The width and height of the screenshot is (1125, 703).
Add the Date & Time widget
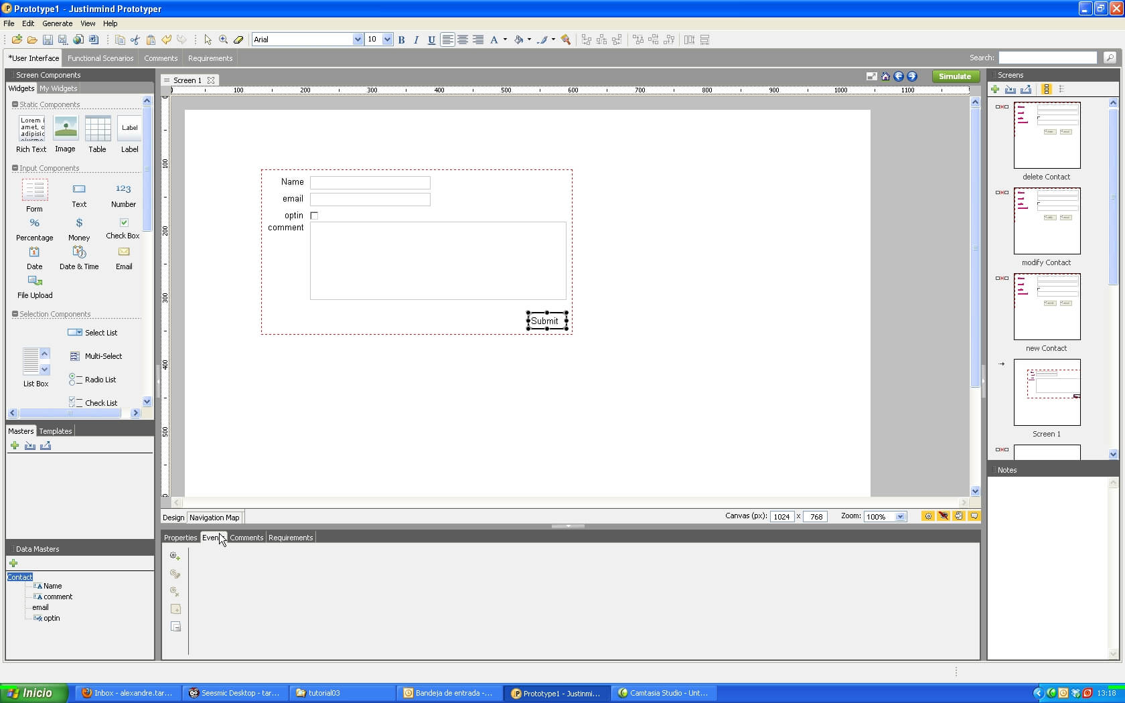78,252
